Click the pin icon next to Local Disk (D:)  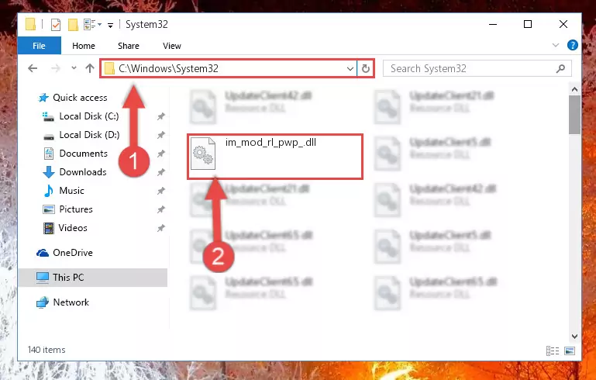click(161, 135)
